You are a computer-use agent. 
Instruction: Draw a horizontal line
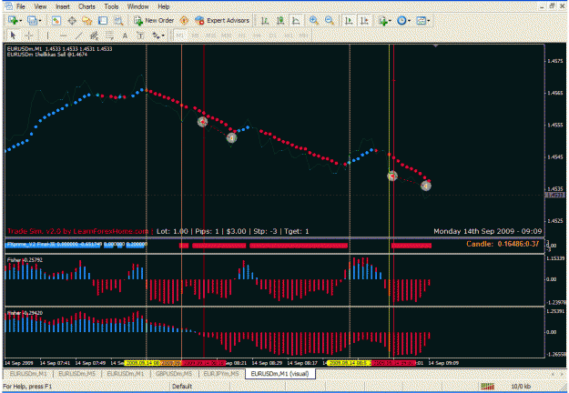63,35
